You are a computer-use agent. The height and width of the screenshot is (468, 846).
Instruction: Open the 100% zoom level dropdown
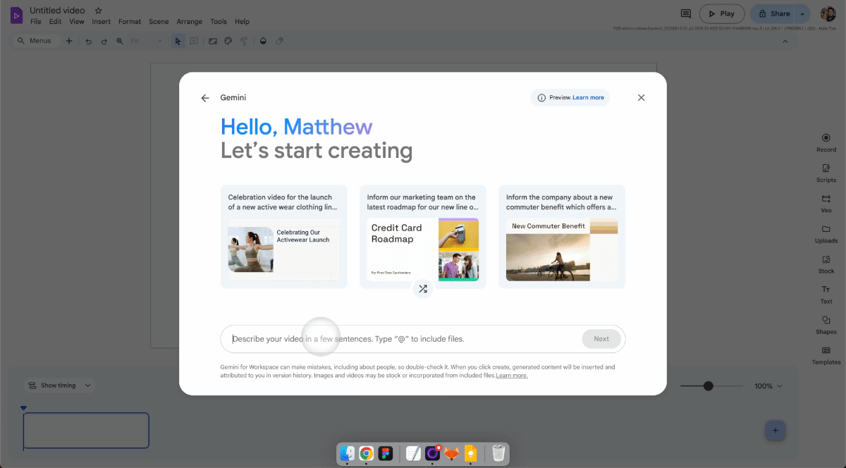[768, 386]
